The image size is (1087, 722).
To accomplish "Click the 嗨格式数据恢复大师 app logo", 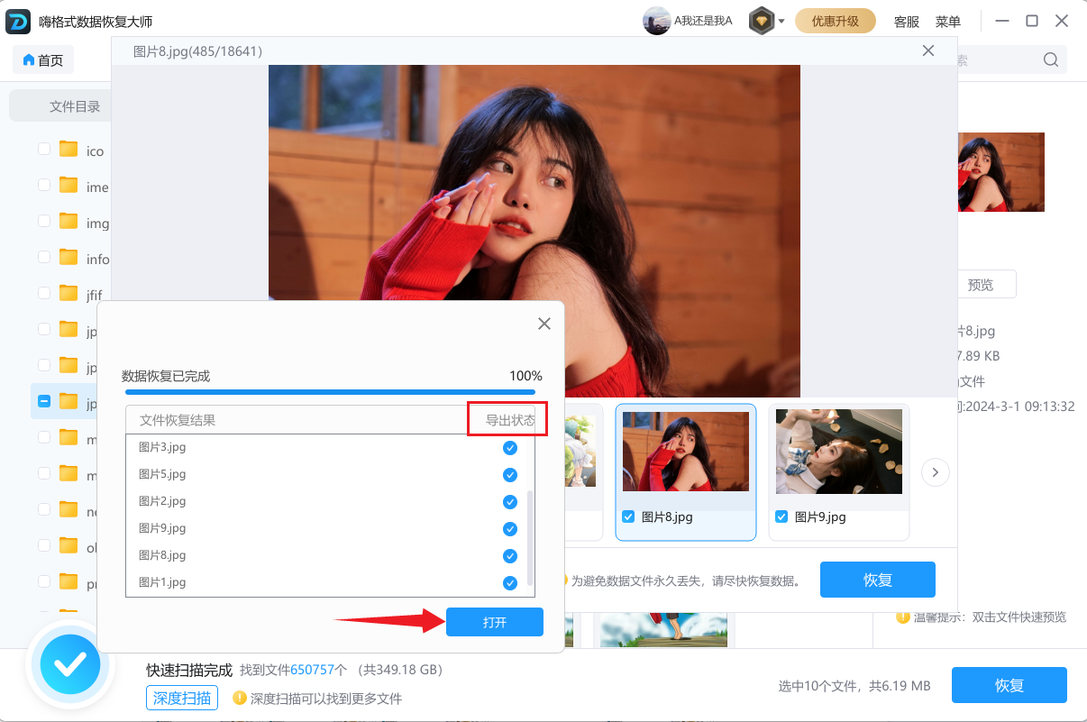I will tap(17, 20).
